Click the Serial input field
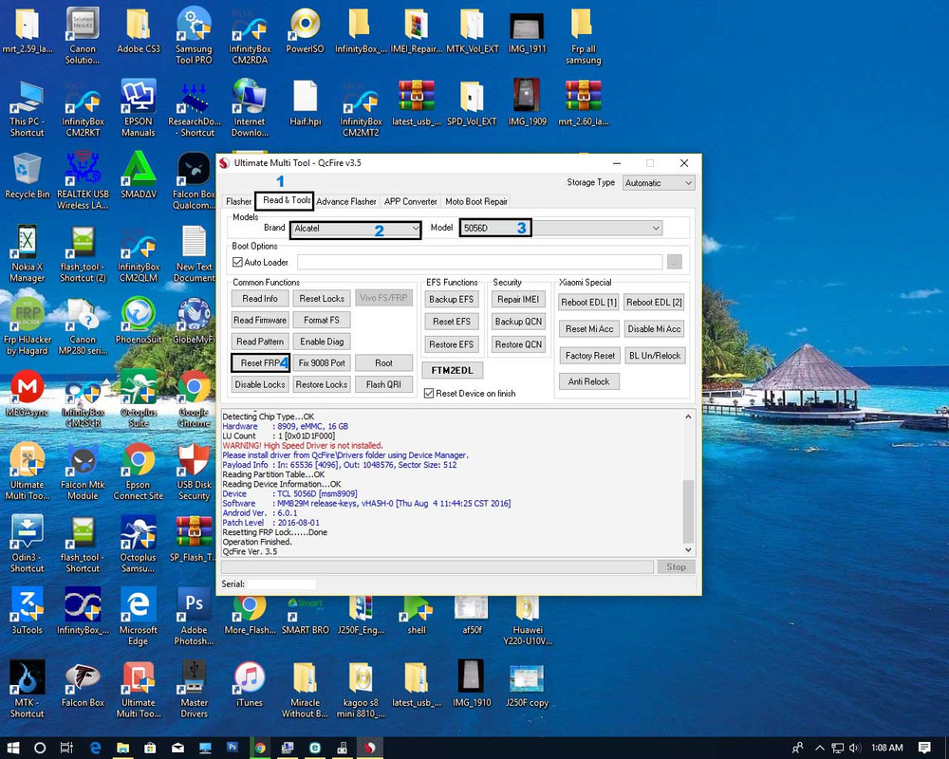The image size is (949, 759). point(282,584)
